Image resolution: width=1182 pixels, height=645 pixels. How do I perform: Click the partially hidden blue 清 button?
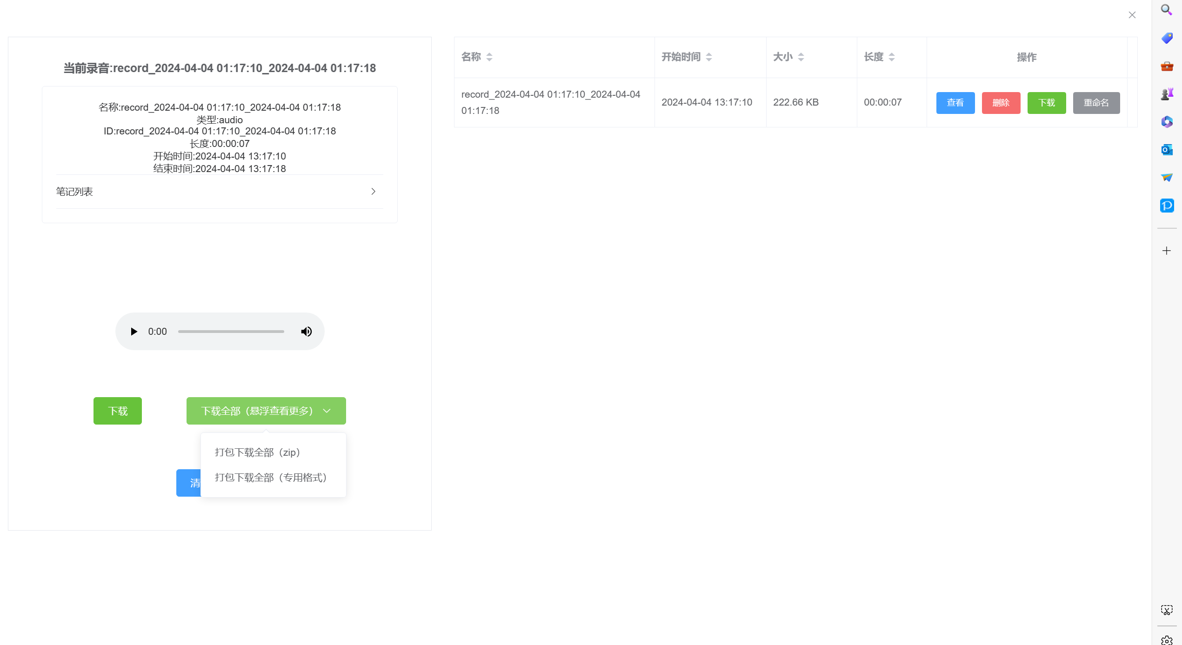click(189, 483)
